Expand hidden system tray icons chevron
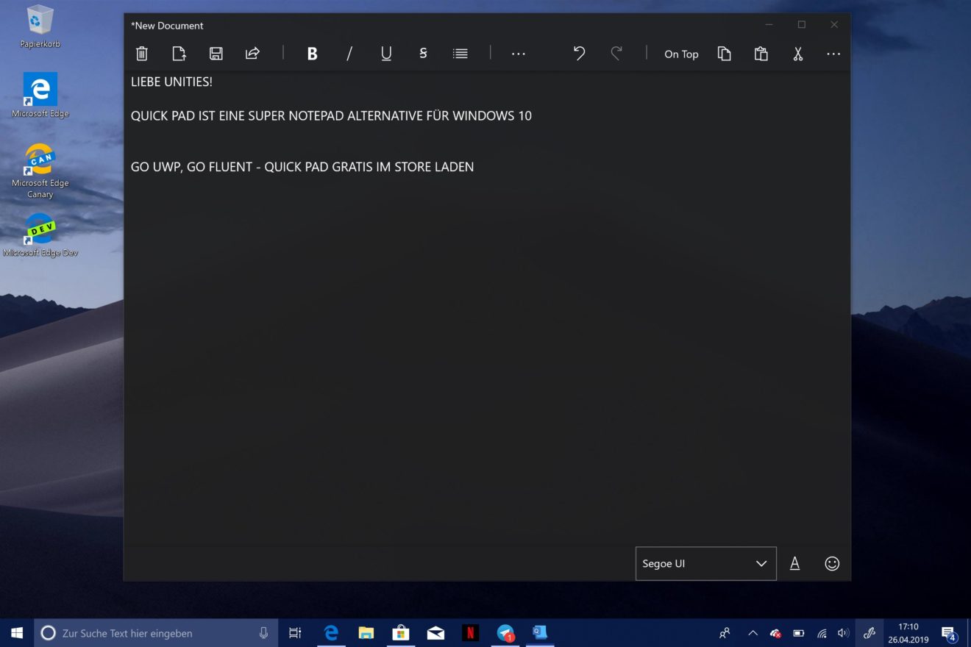The width and height of the screenshot is (971, 647). [753, 633]
